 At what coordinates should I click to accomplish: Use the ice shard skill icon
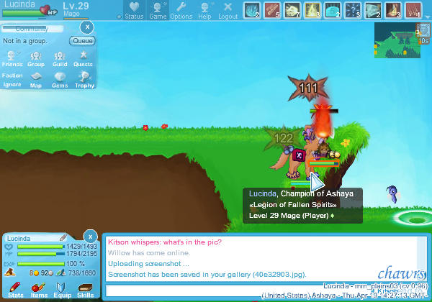(x=373, y=10)
